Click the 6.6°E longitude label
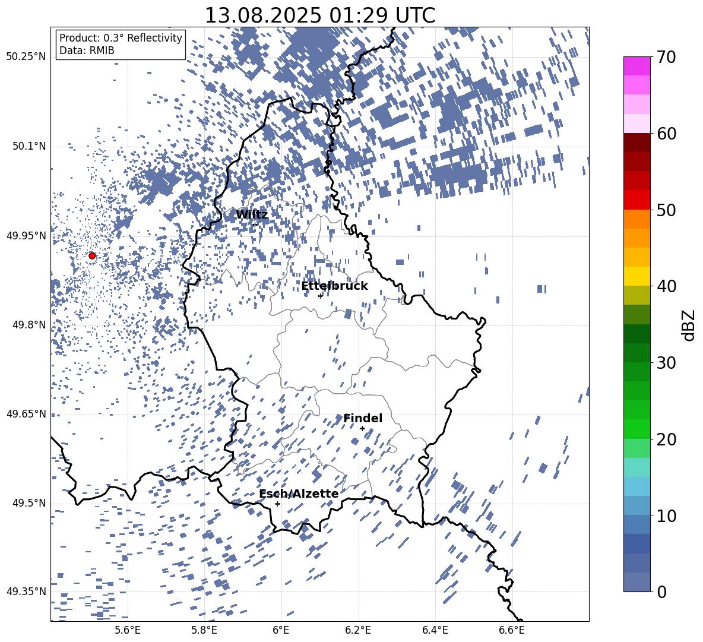Screen dimensions: 703x642 pos(512,630)
